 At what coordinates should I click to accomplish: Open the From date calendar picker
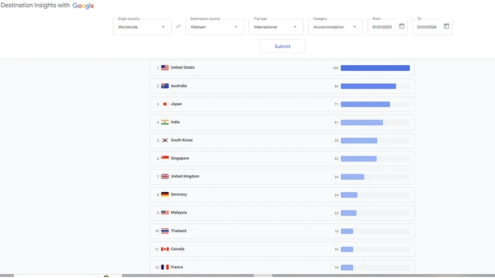[x=402, y=26]
